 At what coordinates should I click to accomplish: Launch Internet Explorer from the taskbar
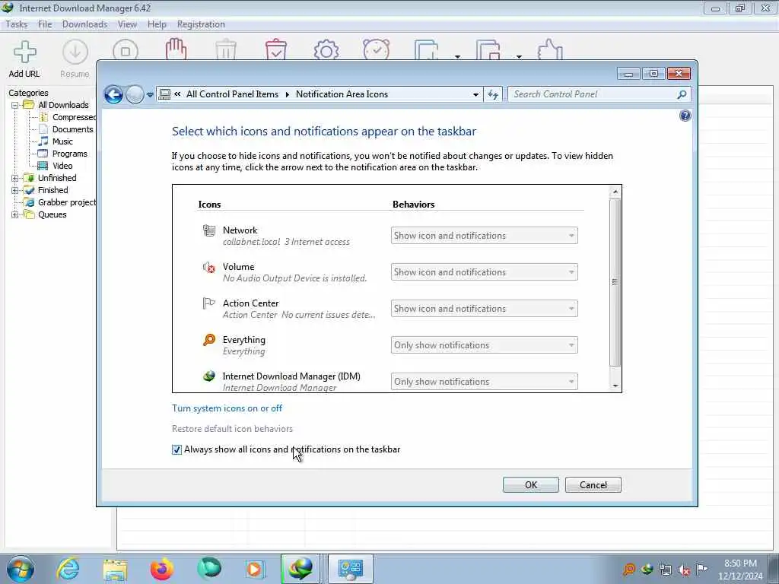(x=68, y=569)
